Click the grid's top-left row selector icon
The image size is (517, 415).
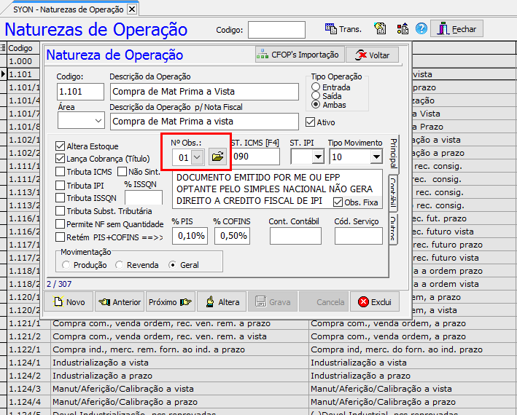[3, 48]
